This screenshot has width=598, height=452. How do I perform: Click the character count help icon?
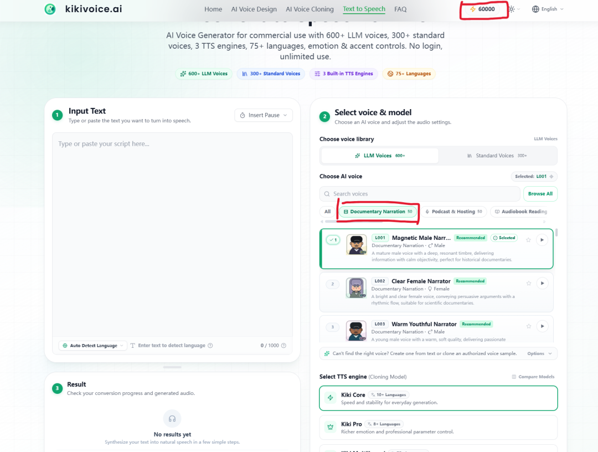pos(283,346)
